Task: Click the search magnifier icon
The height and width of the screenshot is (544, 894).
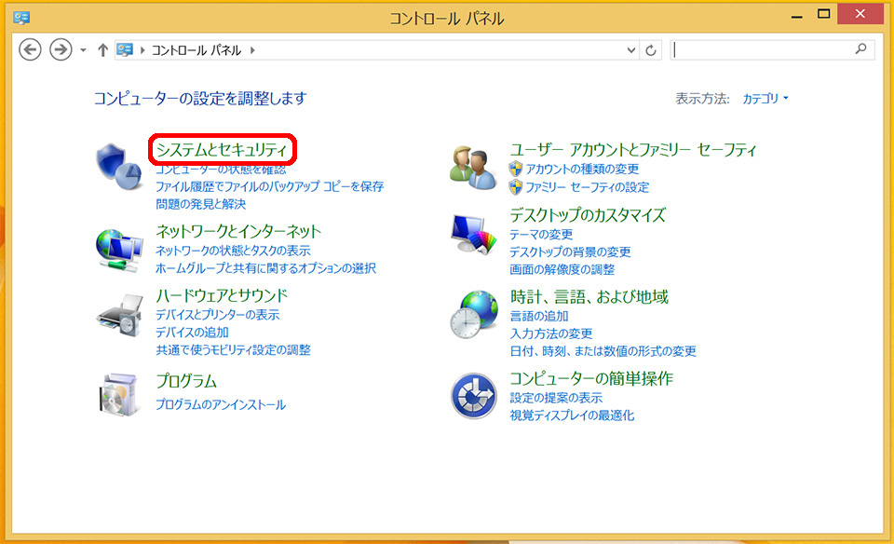Action: click(860, 49)
